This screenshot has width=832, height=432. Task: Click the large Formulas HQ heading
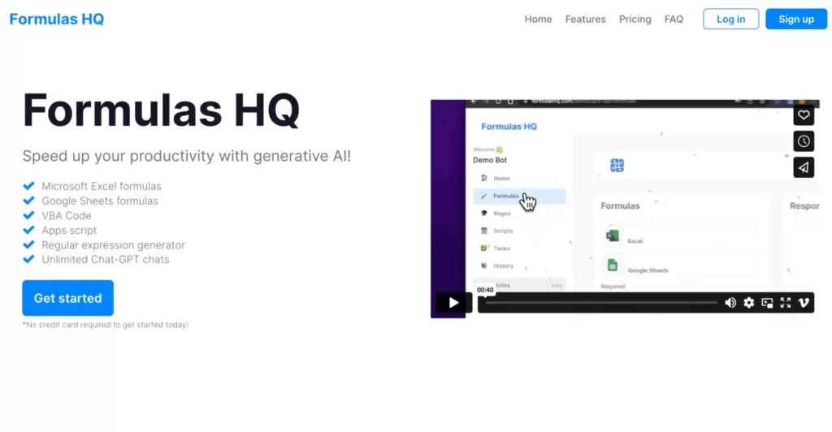161,110
